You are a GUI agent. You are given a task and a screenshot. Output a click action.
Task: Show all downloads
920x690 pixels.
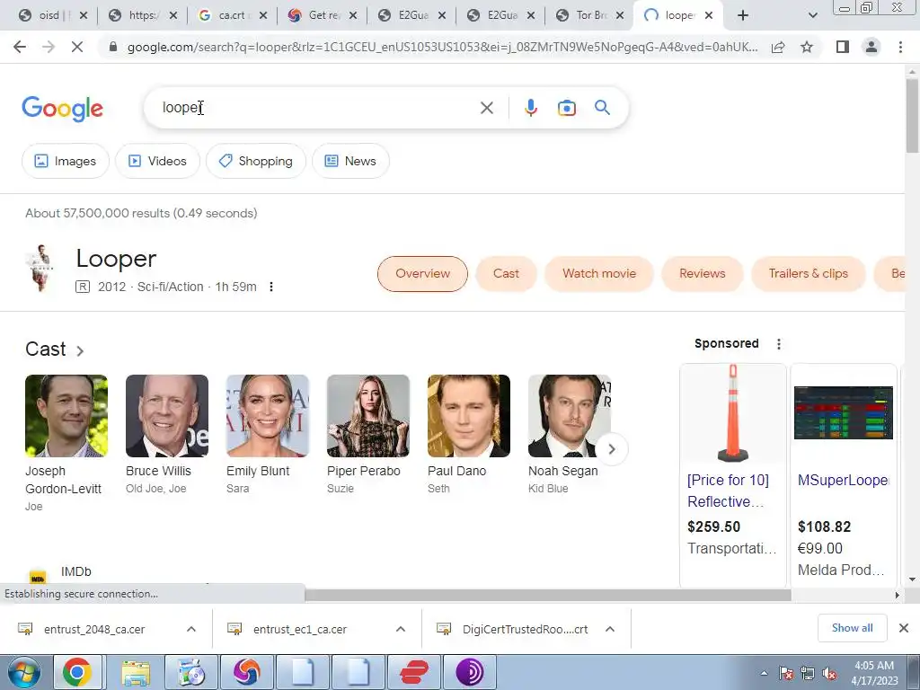pyautogui.click(x=852, y=628)
